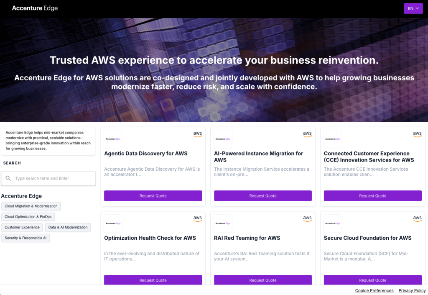This screenshot has height=295, width=428.
Task: Click the 'Accenture Edge' sidebar heading
Action: click(x=21, y=196)
